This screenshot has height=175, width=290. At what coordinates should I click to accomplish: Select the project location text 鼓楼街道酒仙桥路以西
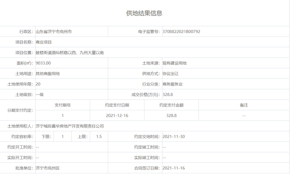[56, 53]
